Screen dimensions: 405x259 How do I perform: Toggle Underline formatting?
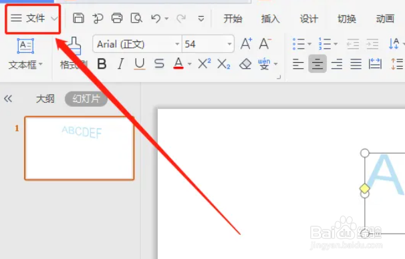click(x=140, y=63)
